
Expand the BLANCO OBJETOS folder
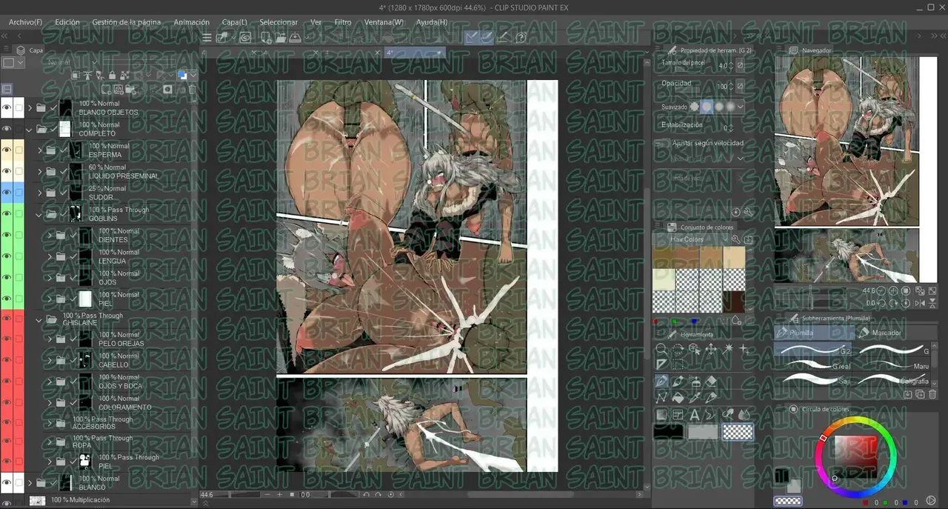pos(30,108)
